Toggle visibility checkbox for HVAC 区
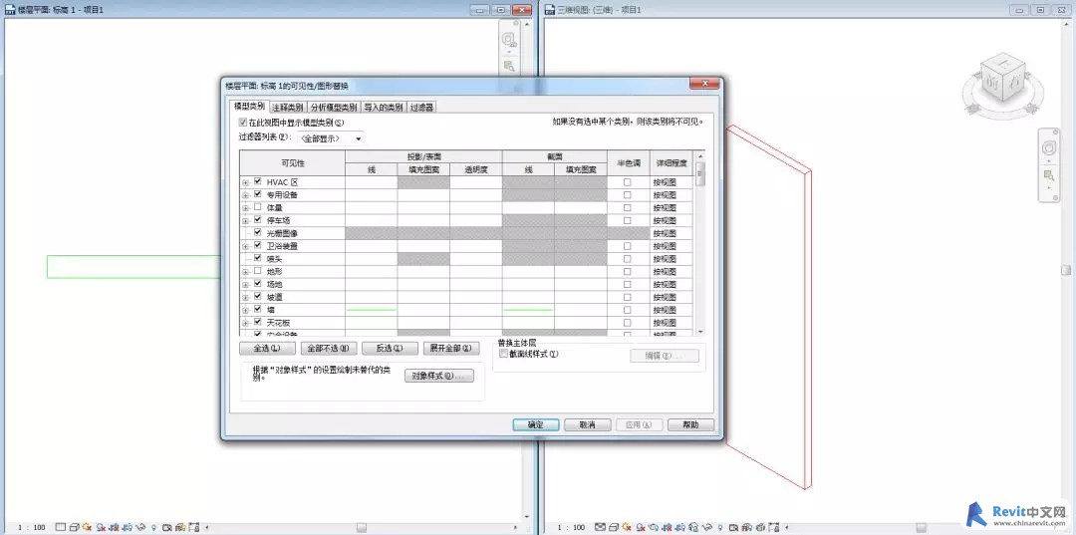 click(258, 181)
